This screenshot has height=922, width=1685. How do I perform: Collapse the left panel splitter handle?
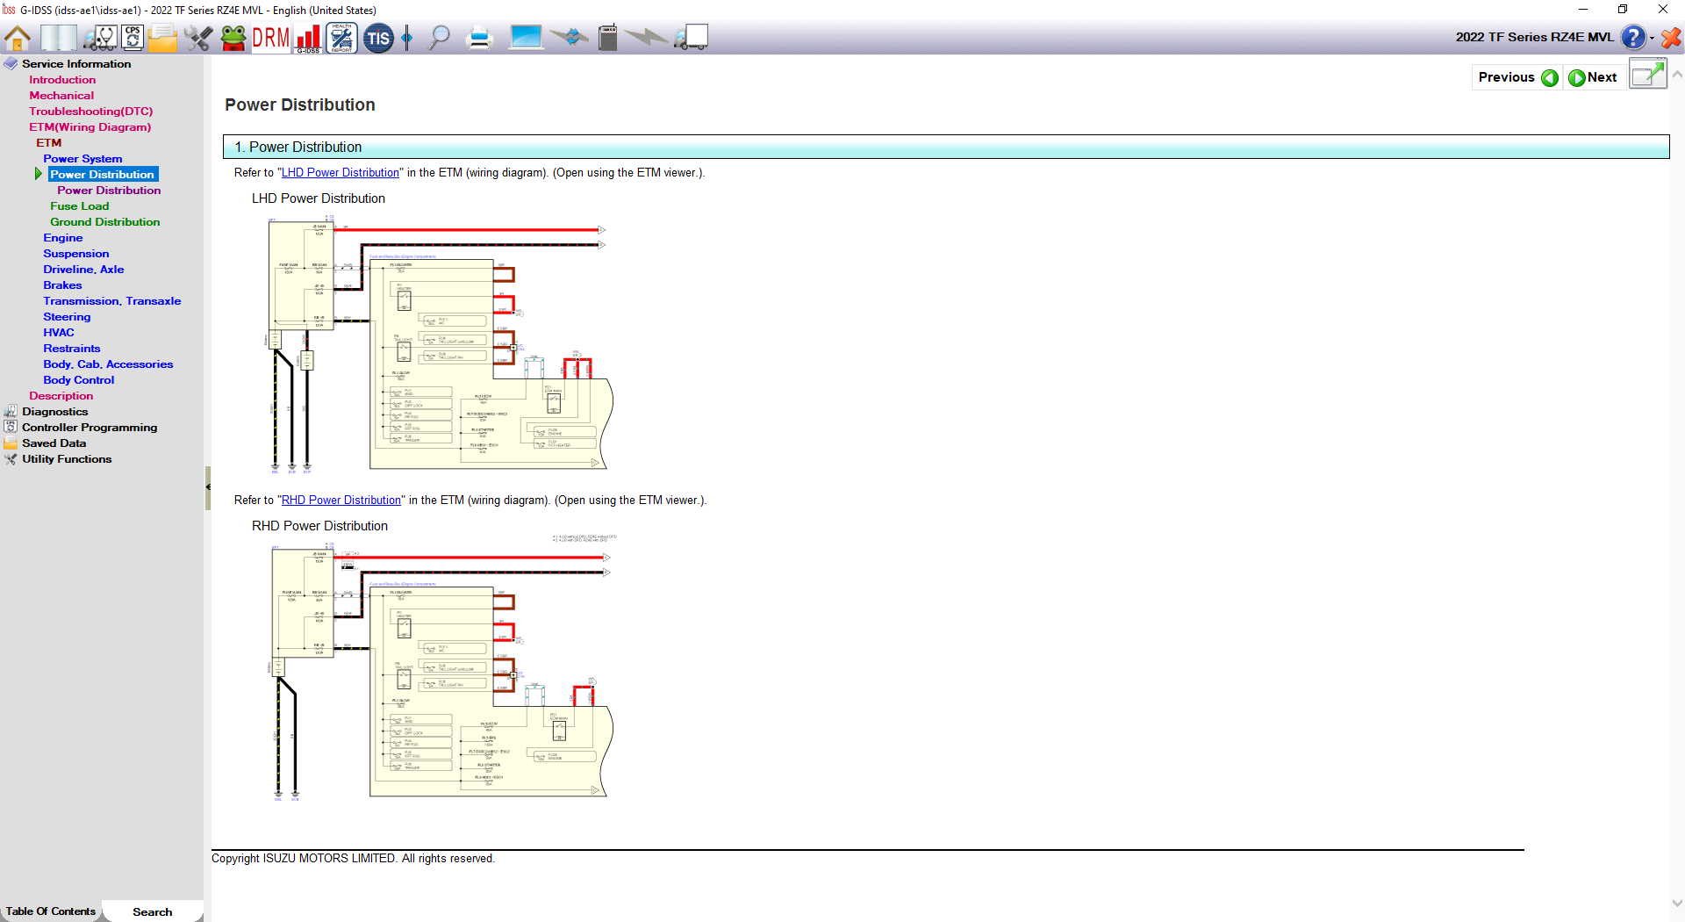(x=208, y=487)
